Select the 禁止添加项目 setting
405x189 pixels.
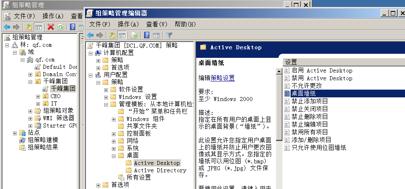(x=310, y=101)
